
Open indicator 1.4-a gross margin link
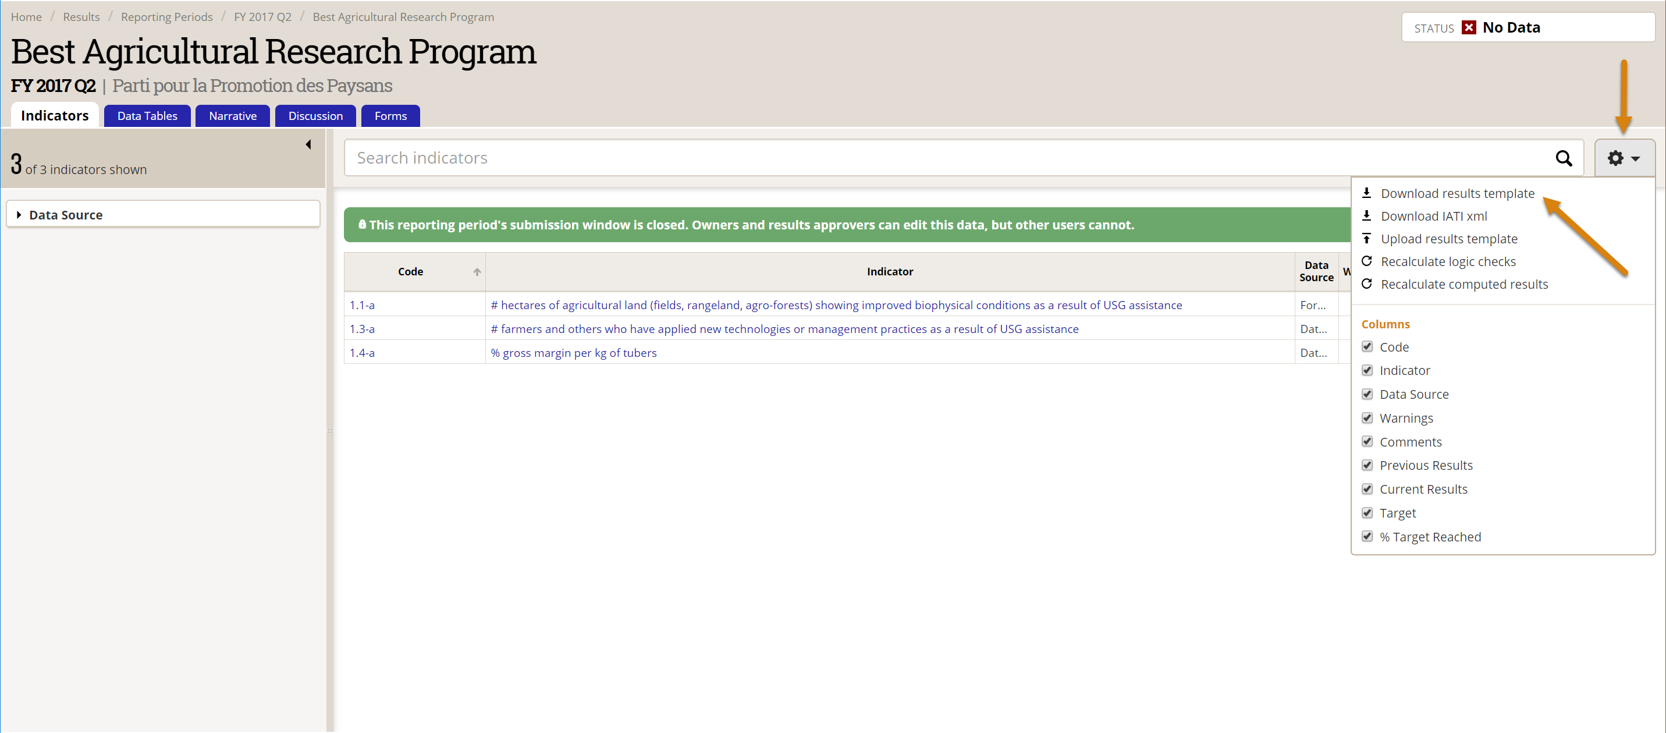pyautogui.click(x=573, y=353)
